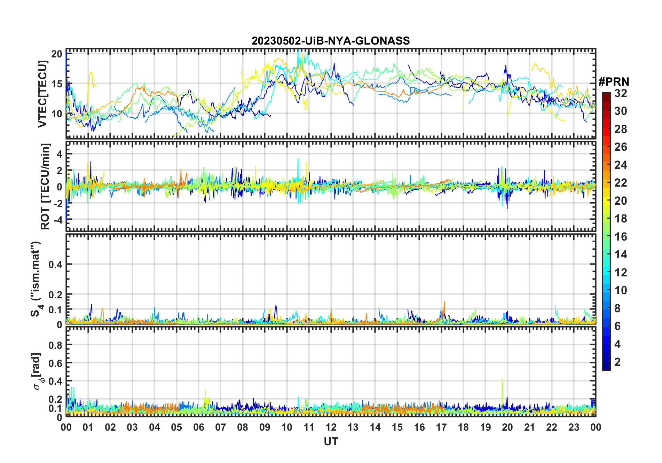Click colorbar tick label 14

coord(621,254)
